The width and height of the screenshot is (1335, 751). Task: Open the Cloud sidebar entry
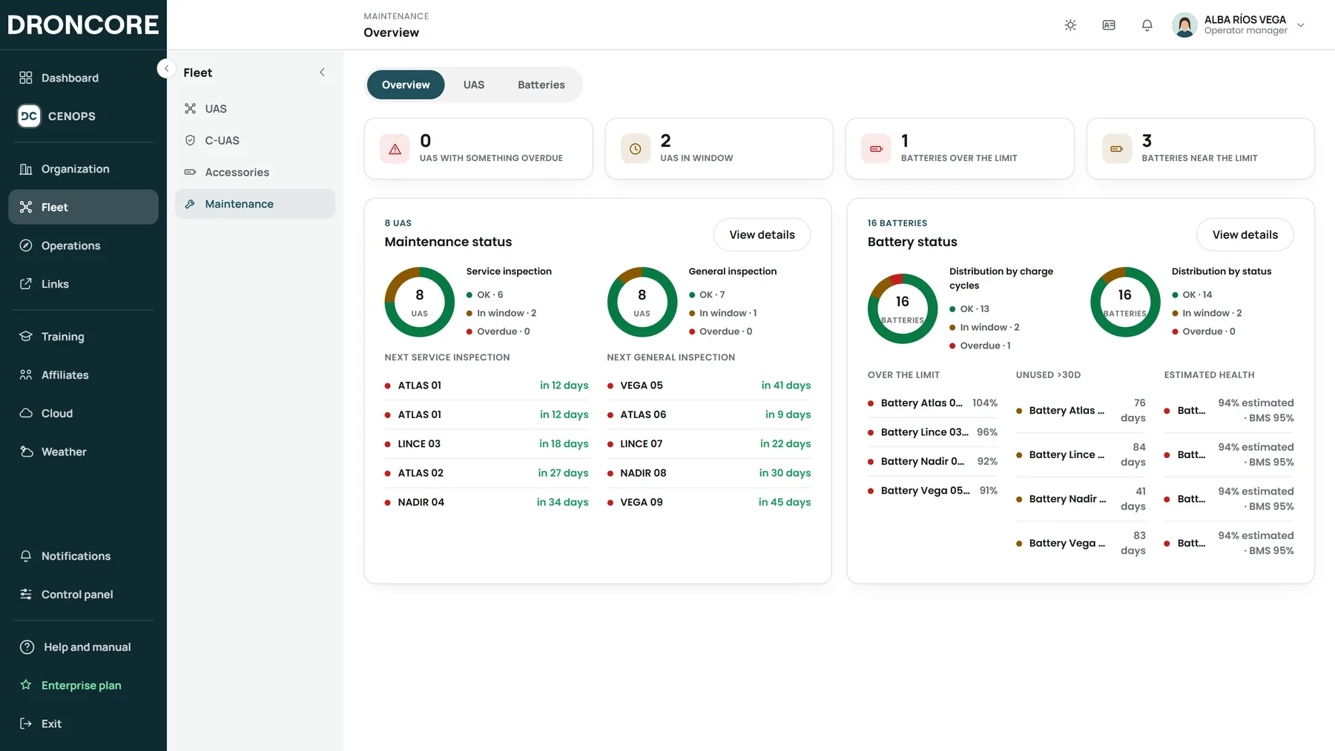point(83,414)
